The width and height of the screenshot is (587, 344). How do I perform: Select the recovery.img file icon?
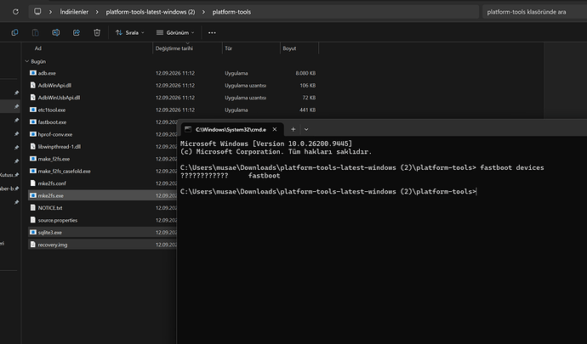33,245
